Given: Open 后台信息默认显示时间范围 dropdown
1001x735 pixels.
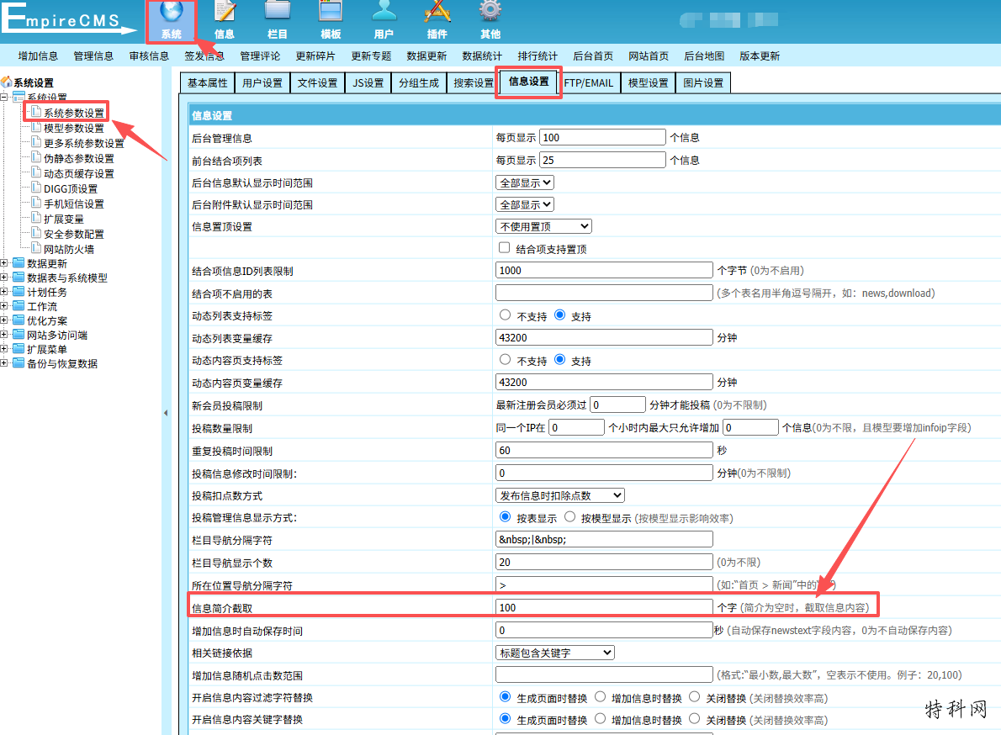Looking at the screenshot, I should (x=525, y=182).
